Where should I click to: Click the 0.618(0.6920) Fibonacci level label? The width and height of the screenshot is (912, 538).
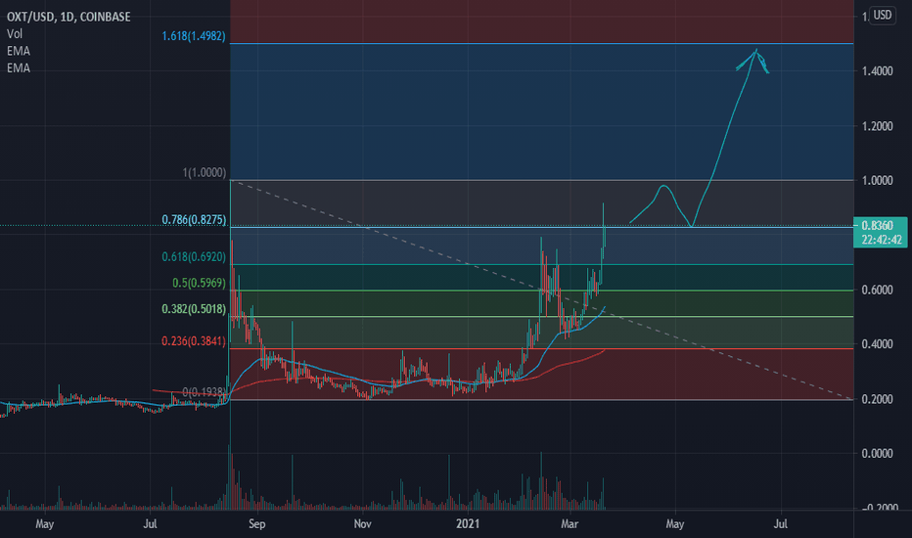click(x=194, y=256)
